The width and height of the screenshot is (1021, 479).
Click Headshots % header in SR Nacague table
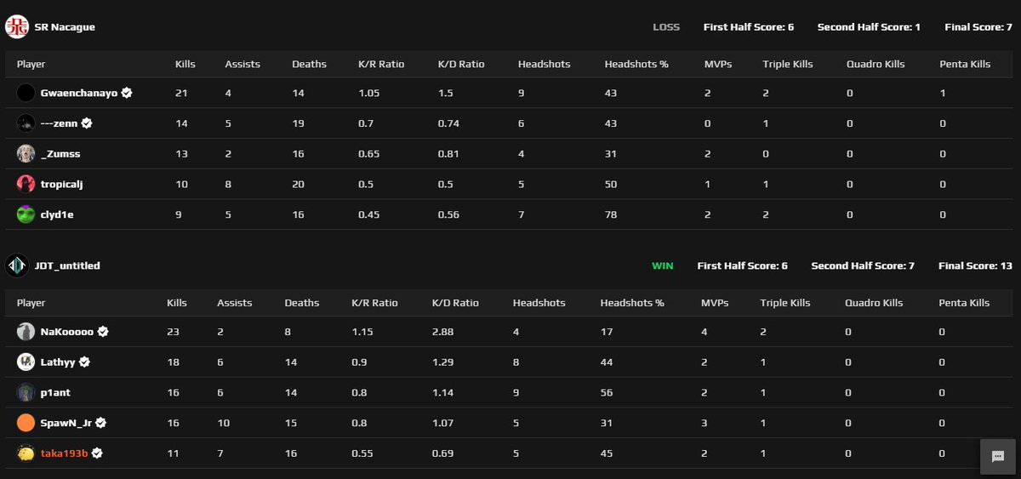click(x=636, y=64)
